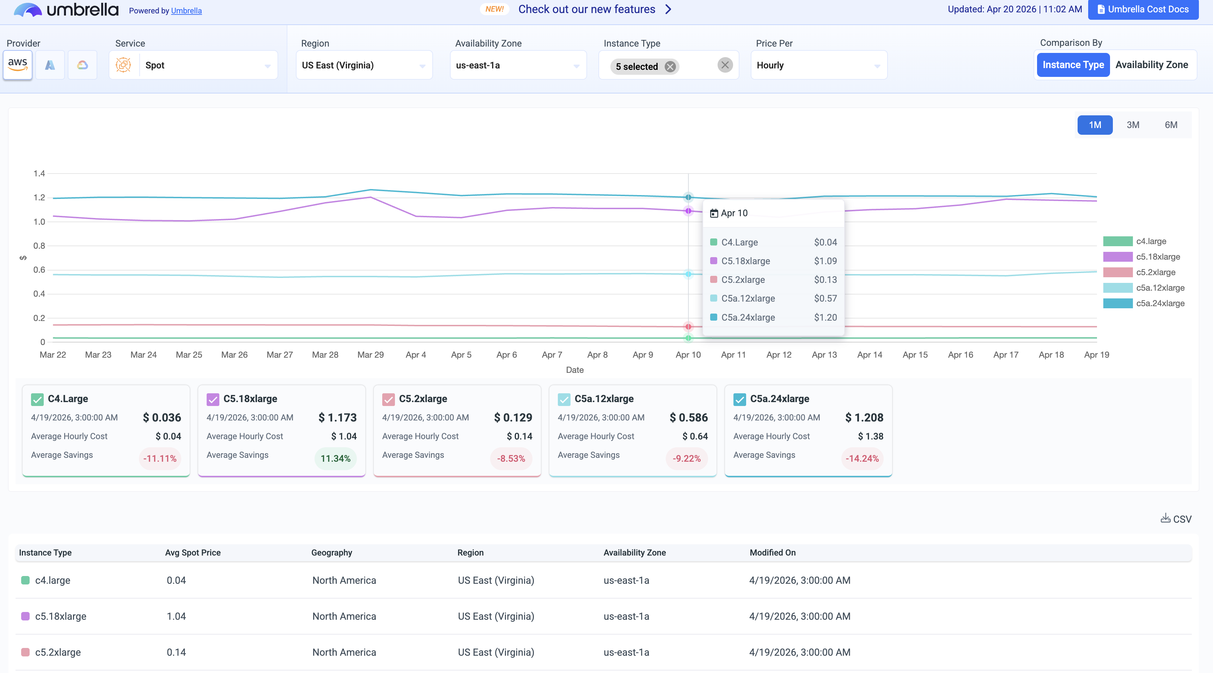The width and height of the screenshot is (1213, 673).
Task: Click the Spot service icon
Action: coord(123,65)
